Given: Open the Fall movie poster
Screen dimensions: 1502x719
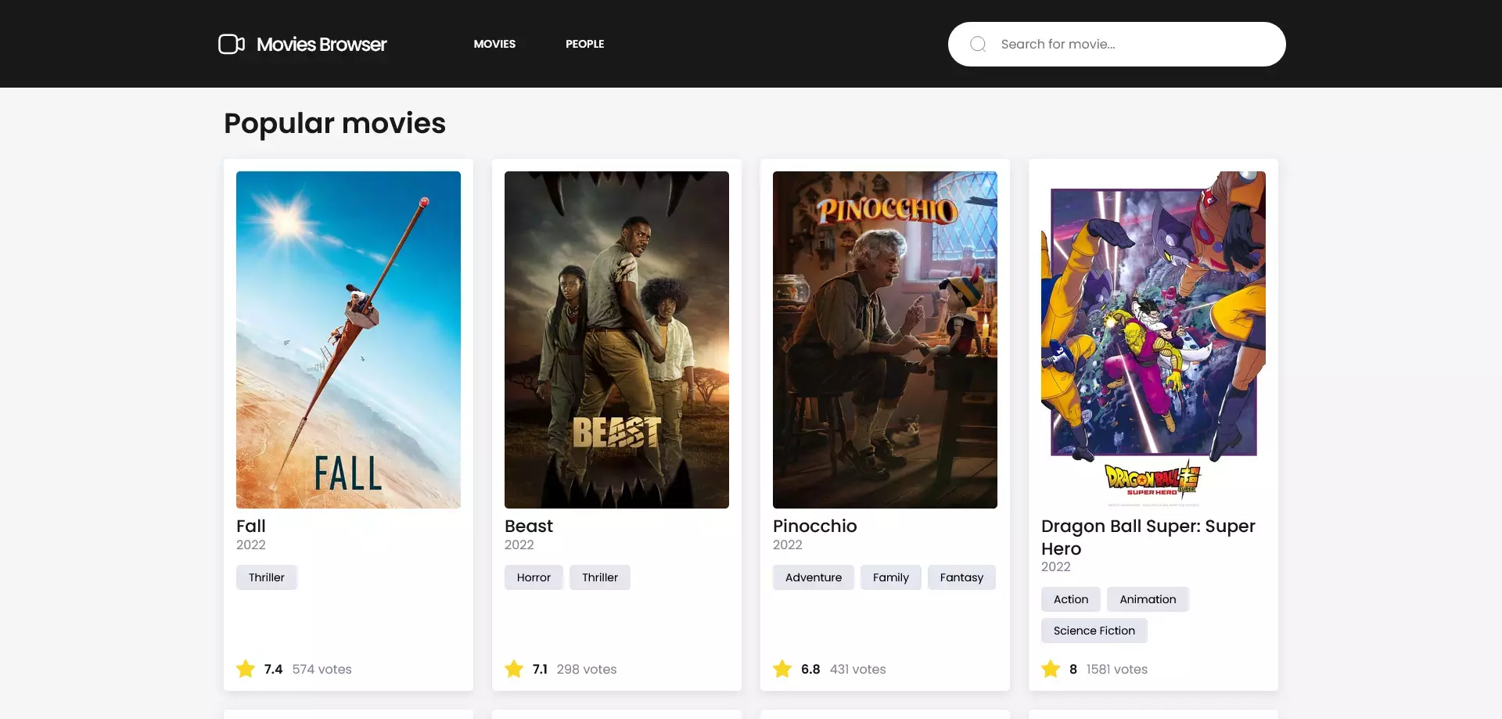Looking at the screenshot, I should [x=348, y=340].
